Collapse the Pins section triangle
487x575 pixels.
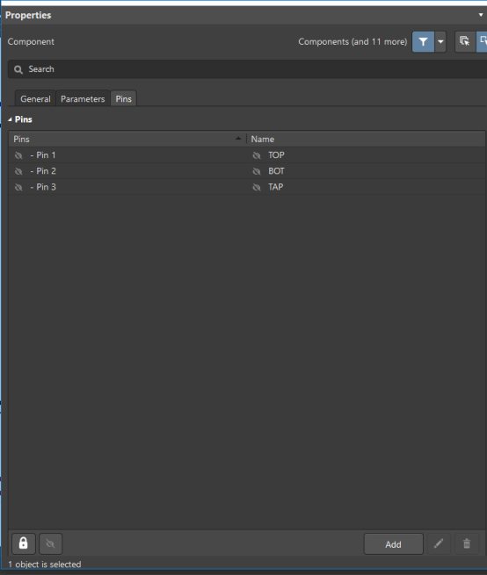[10, 119]
